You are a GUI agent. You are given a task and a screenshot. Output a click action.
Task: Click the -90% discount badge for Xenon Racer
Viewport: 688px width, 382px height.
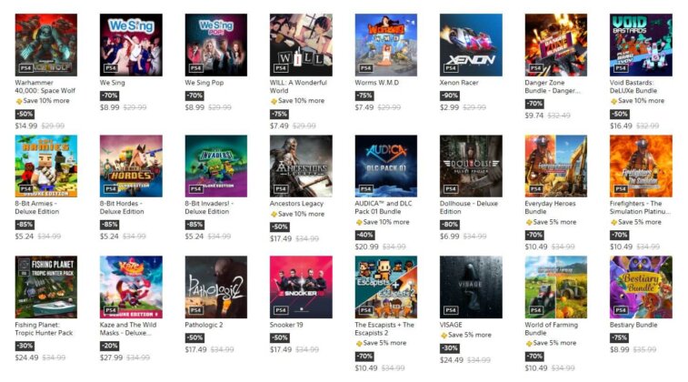pyautogui.click(x=450, y=95)
